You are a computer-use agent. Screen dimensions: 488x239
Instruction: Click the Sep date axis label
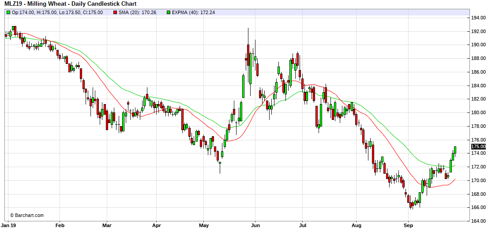(408, 225)
